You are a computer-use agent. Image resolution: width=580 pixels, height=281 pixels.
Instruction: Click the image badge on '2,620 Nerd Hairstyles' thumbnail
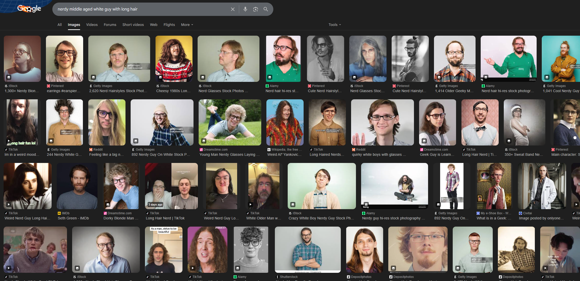click(93, 77)
